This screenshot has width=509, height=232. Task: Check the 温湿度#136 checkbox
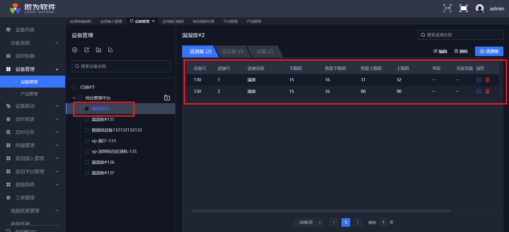click(x=87, y=162)
